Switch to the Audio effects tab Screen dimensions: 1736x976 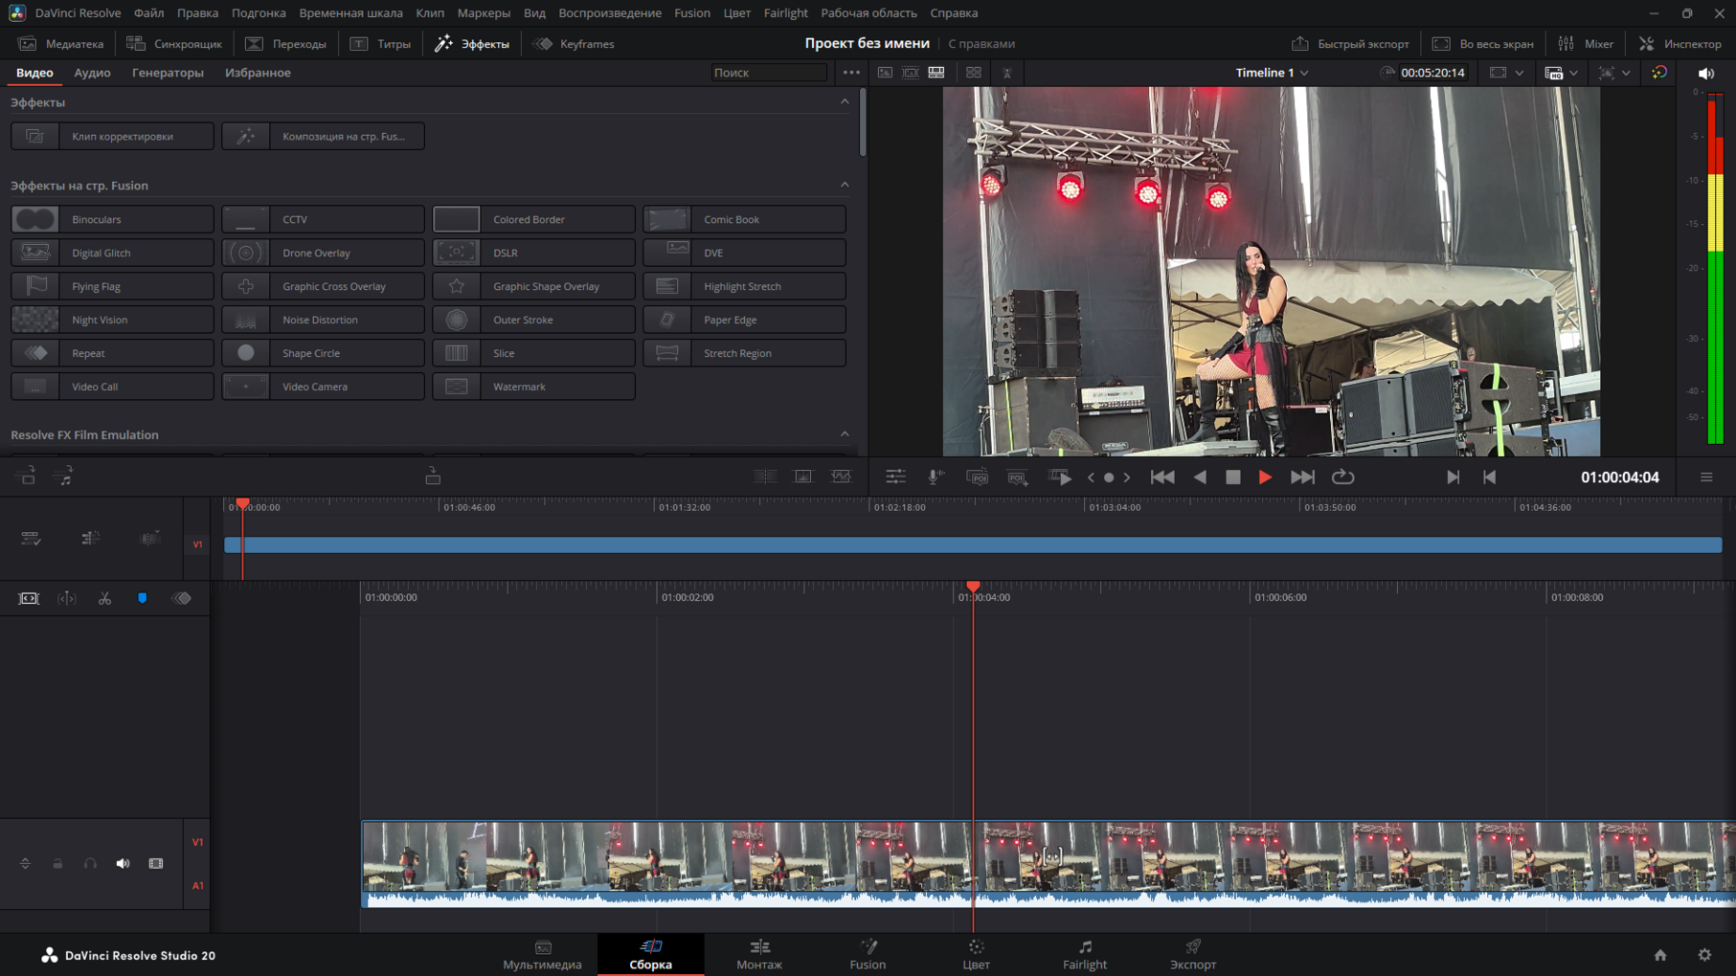pyautogui.click(x=92, y=73)
